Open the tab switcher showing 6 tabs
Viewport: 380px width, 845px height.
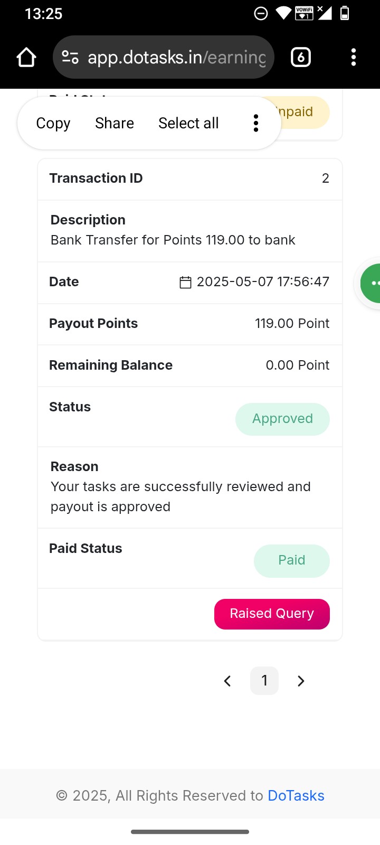[301, 57]
